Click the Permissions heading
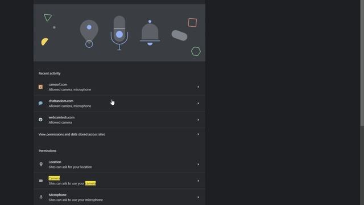The width and height of the screenshot is (364, 205). pyautogui.click(x=47, y=151)
